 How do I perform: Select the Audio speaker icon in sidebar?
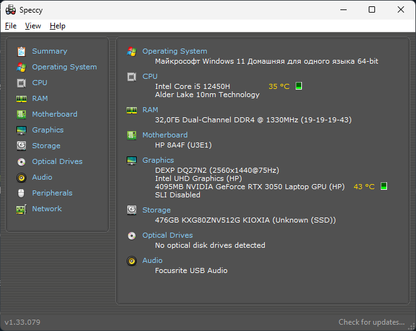(x=21, y=178)
